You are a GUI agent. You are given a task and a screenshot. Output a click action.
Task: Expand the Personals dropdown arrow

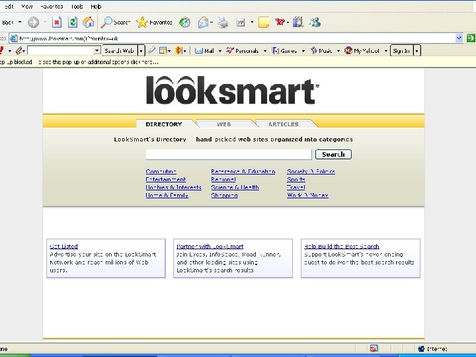pos(264,51)
